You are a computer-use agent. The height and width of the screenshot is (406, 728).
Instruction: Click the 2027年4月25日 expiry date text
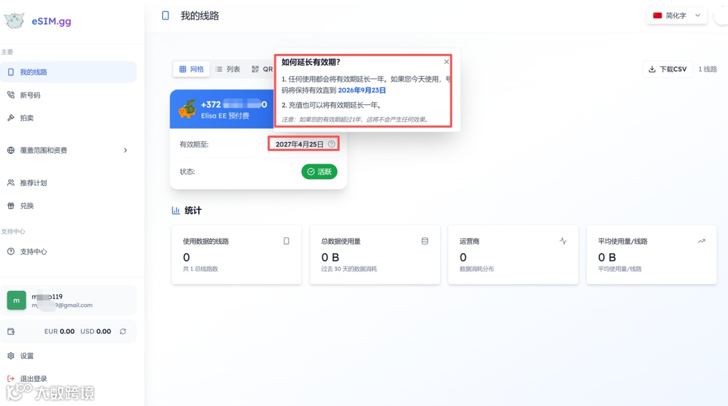click(x=299, y=144)
